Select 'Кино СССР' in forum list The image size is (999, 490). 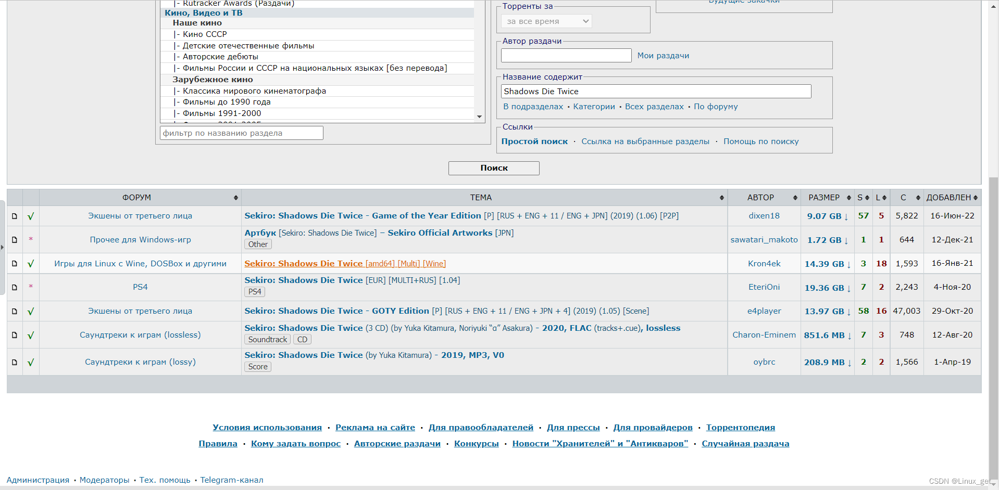pyautogui.click(x=317, y=34)
